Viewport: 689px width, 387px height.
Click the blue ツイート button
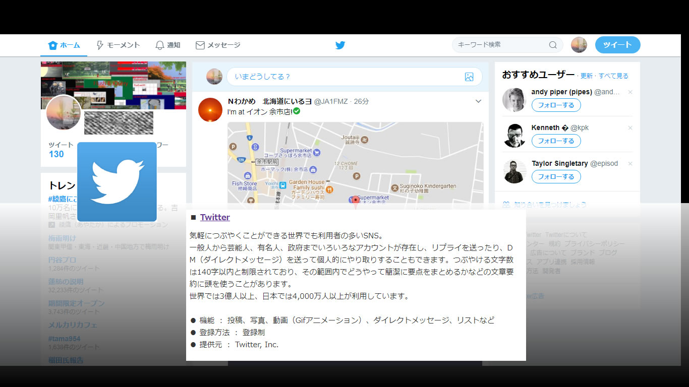coord(617,45)
